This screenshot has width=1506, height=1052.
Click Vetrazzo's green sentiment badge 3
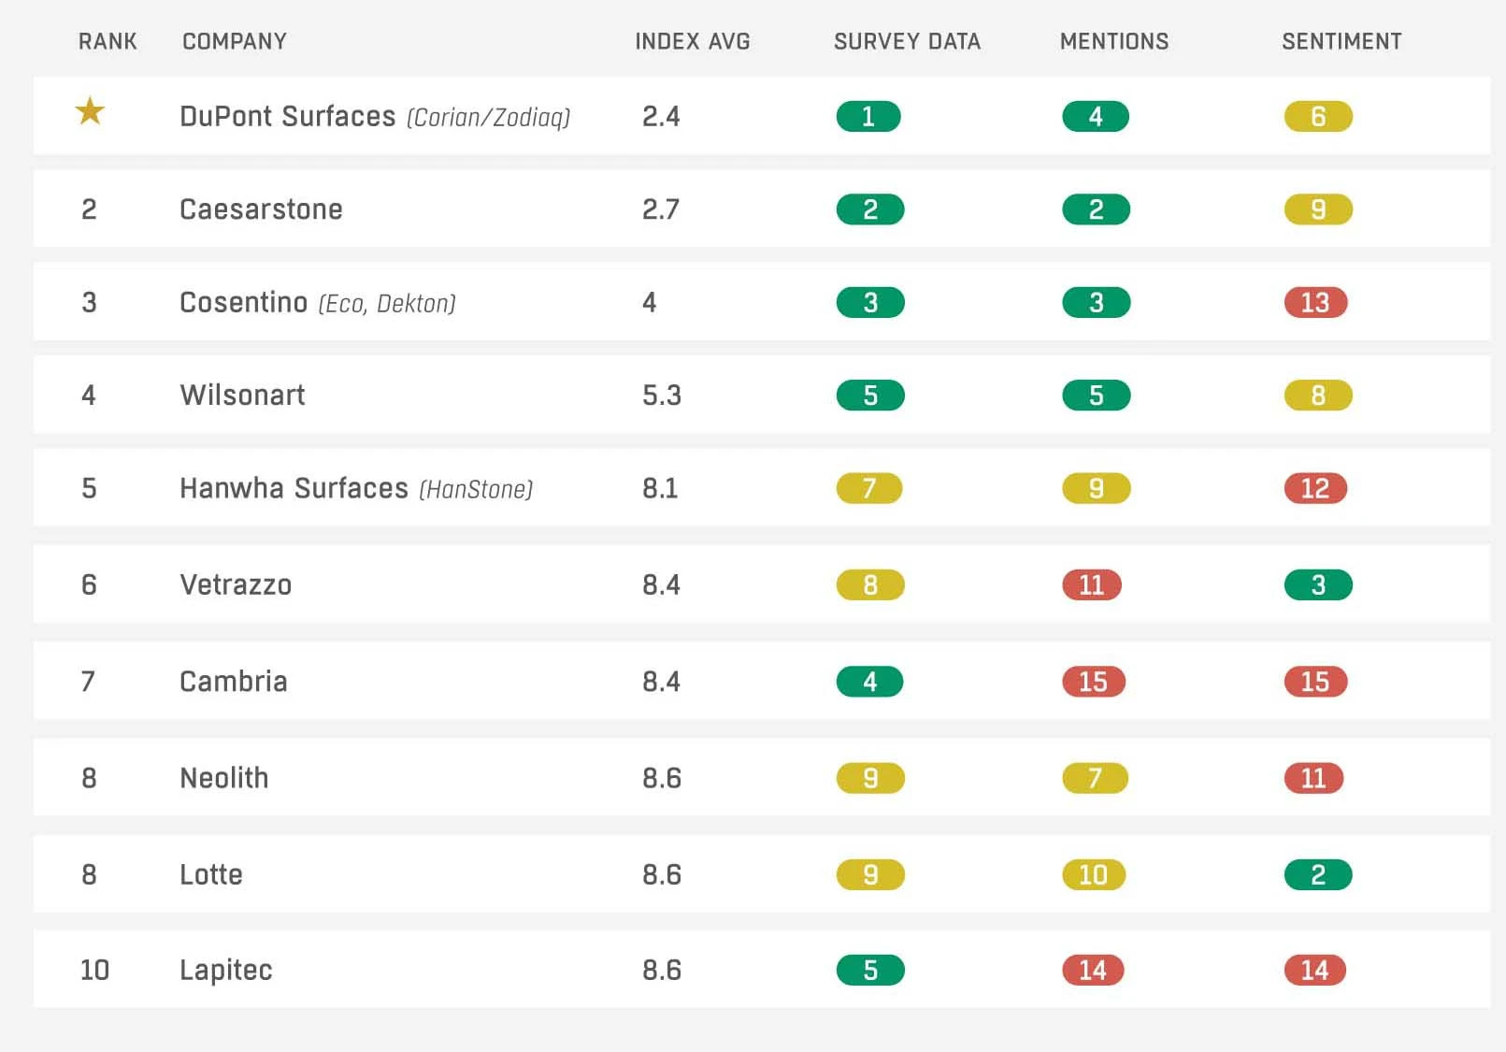pos(1318,584)
